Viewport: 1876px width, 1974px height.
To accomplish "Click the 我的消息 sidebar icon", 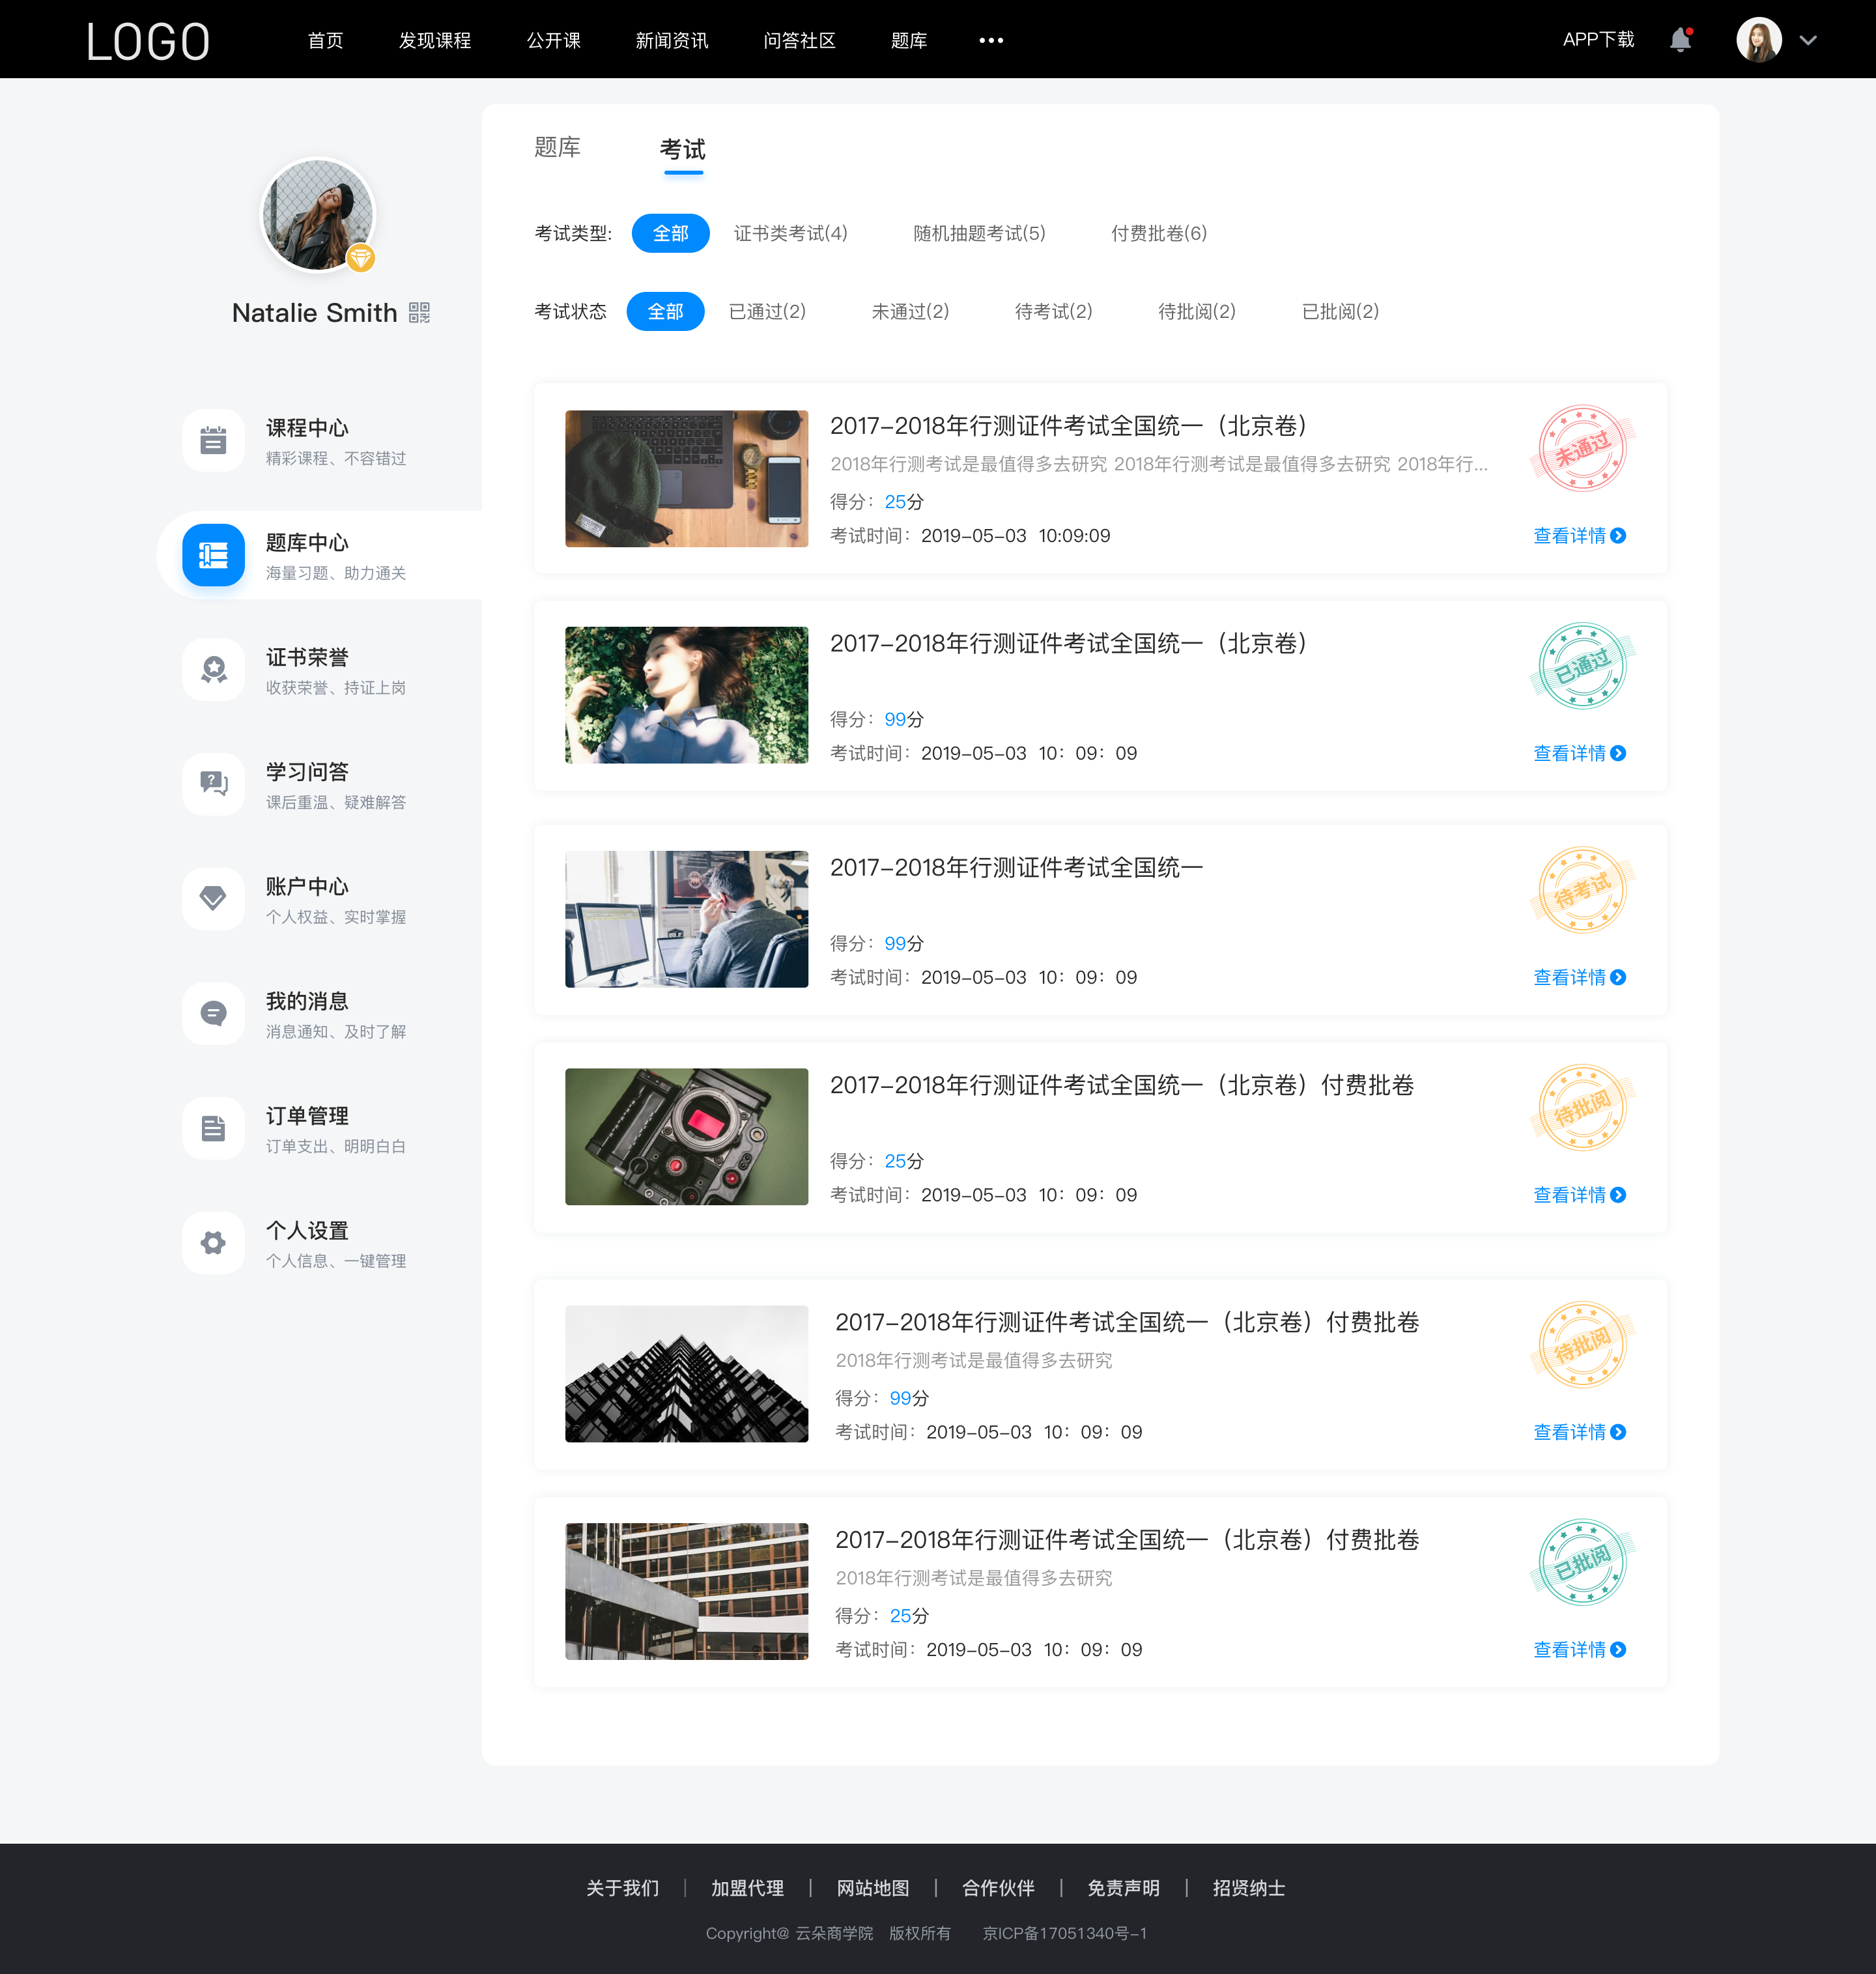I will (212, 1015).
